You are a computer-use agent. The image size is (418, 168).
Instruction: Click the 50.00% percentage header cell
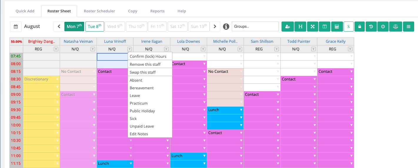(16, 42)
